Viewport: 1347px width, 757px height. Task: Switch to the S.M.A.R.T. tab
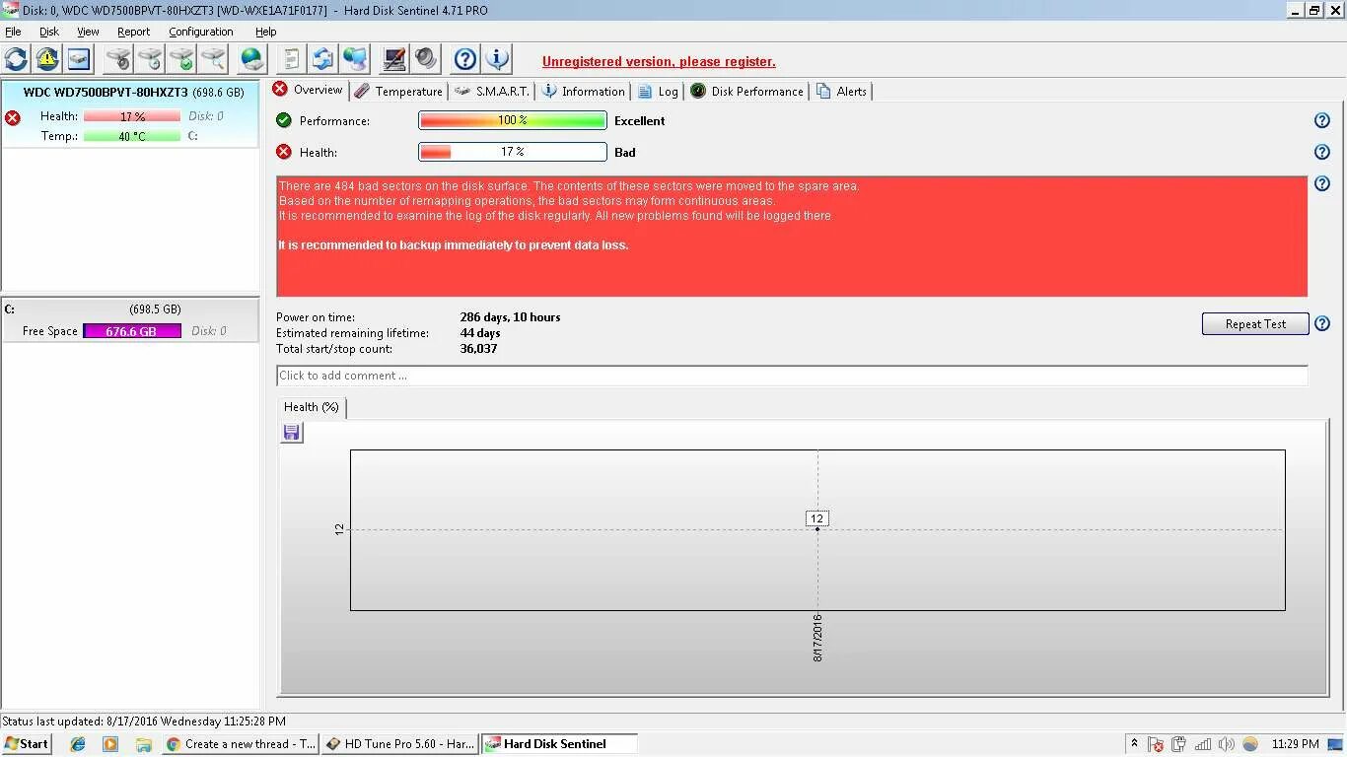[492, 91]
